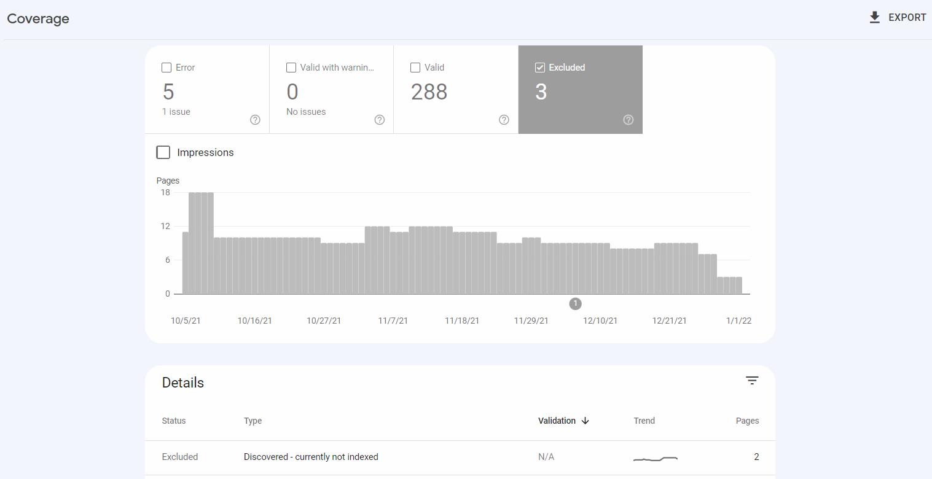Open the Discovered - currently not indexed row
Image resolution: width=932 pixels, height=479 pixels.
point(311,457)
